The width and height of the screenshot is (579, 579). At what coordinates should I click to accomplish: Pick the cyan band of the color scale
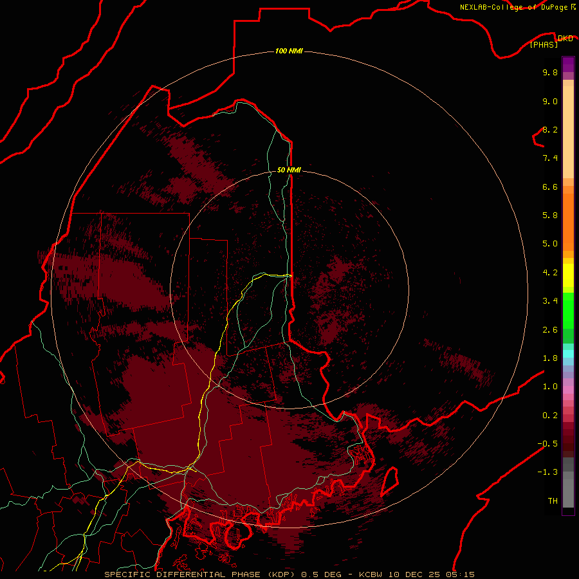(x=568, y=354)
